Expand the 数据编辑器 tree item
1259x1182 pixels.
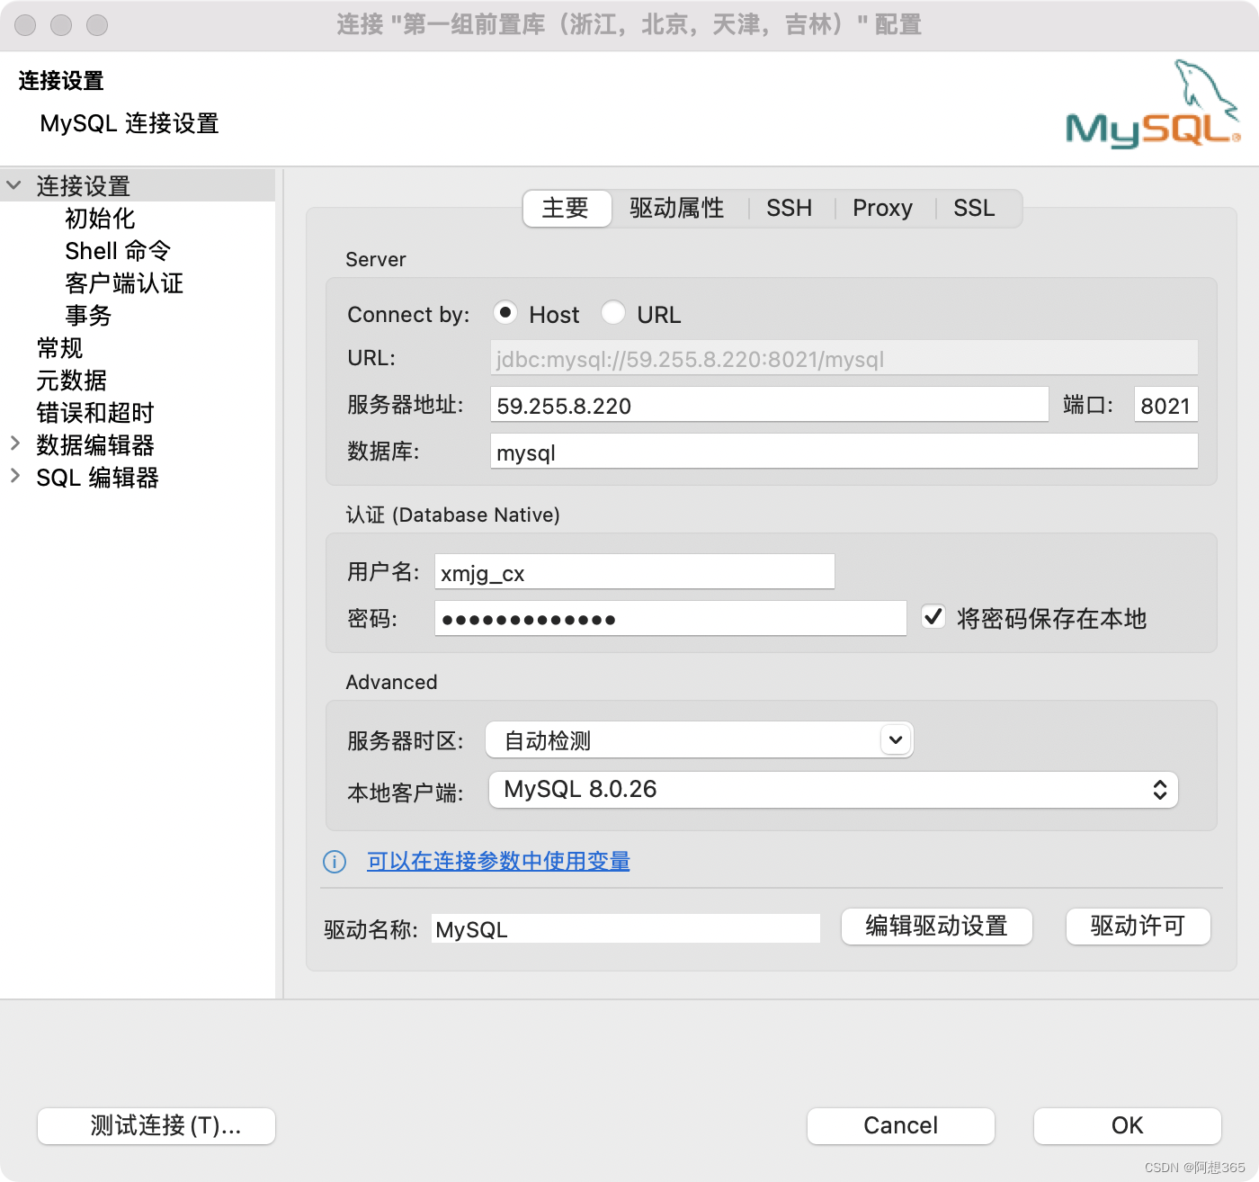click(x=15, y=444)
